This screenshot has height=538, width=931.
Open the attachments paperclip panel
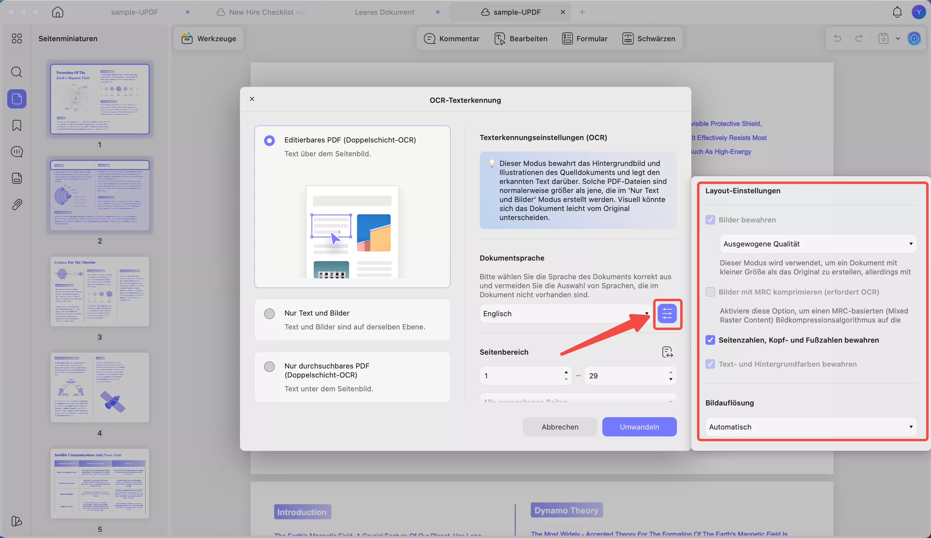point(17,205)
